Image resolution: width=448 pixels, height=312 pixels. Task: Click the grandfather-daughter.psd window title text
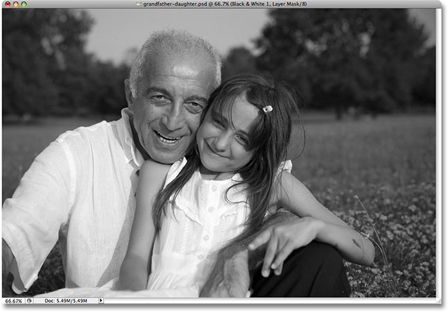click(225, 4)
